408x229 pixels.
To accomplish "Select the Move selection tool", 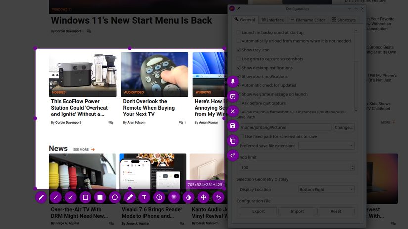I will (203, 197).
